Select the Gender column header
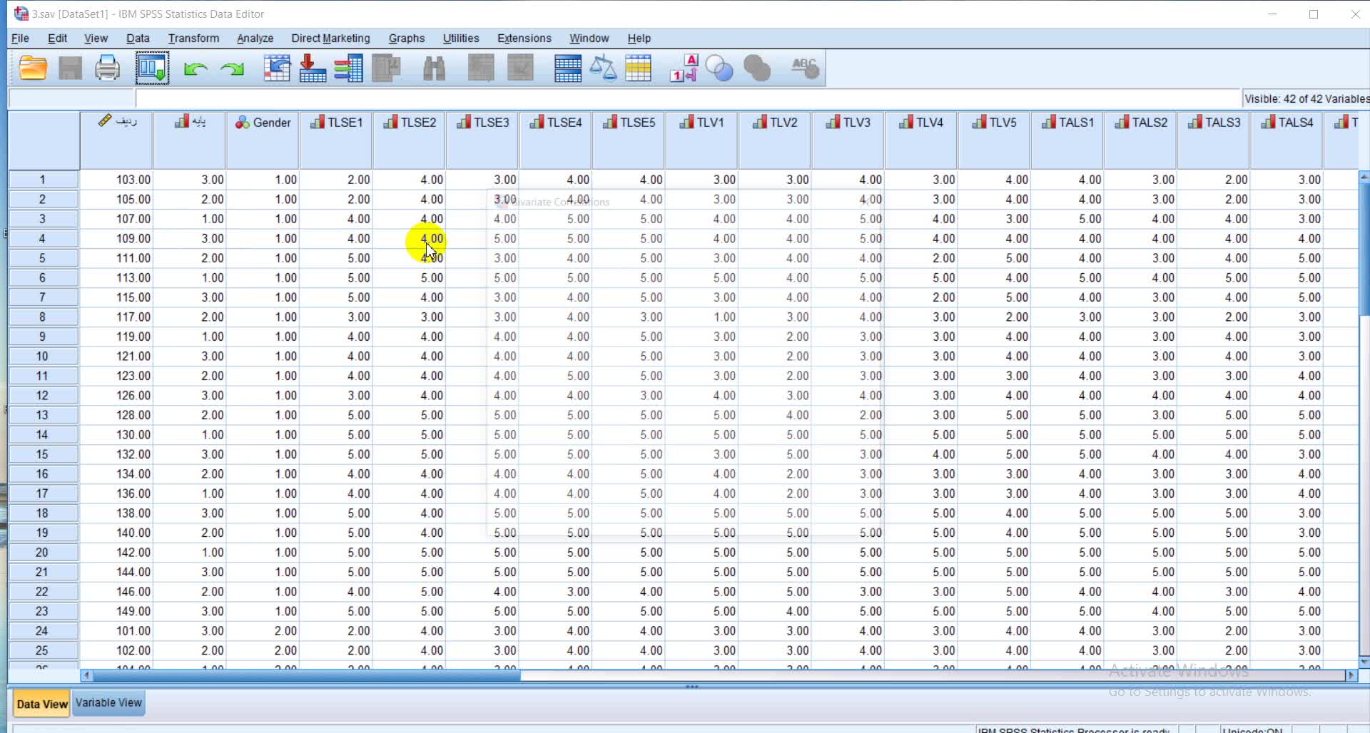 tap(263, 123)
